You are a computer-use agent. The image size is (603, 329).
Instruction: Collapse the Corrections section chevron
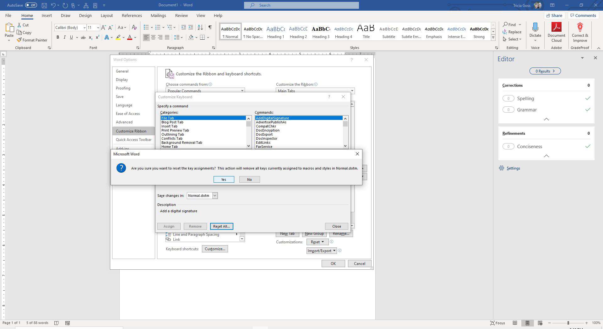pos(546,119)
